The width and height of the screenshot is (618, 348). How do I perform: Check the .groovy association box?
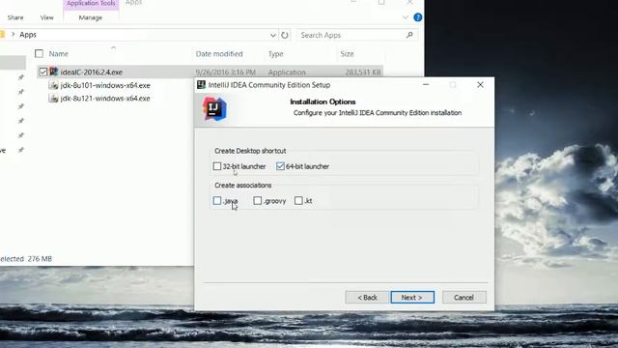point(258,200)
